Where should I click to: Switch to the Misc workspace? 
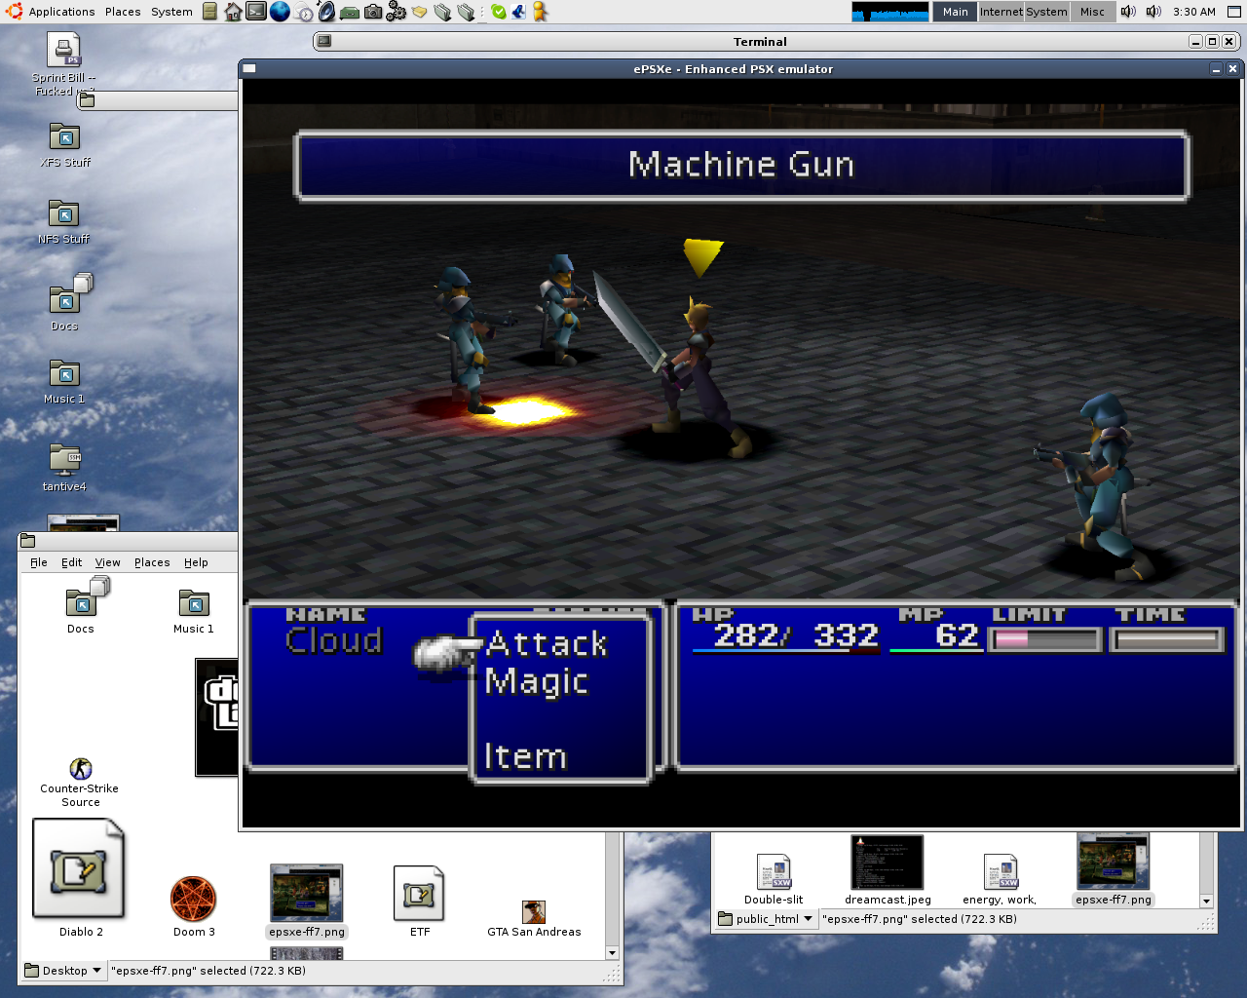[1092, 12]
